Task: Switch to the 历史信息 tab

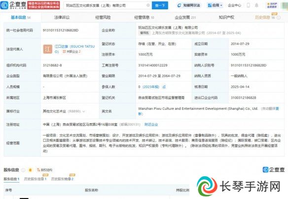Action: pyautogui.click(x=265, y=17)
